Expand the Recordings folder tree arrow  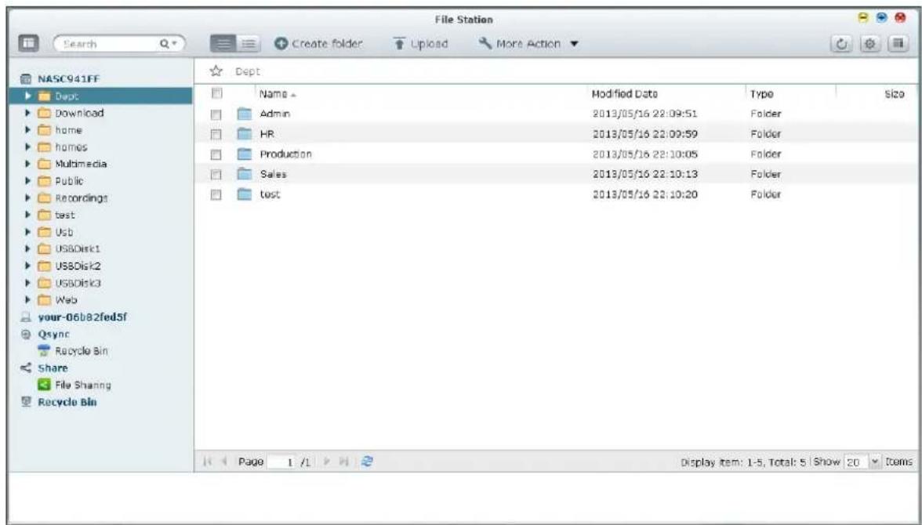click(27, 198)
